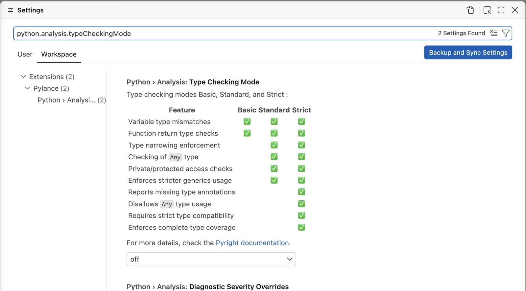526x291 pixels.
Task: Click the "Settings" panel title text
Action: [x=31, y=10]
